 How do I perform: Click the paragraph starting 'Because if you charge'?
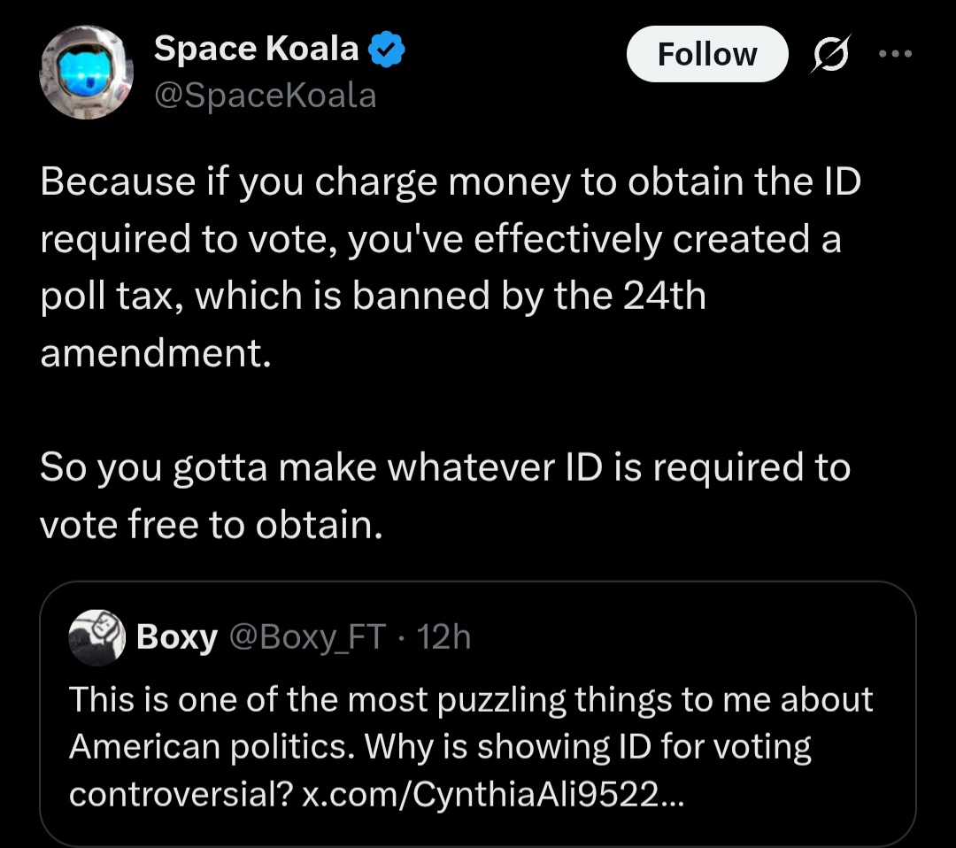point(451,267)
